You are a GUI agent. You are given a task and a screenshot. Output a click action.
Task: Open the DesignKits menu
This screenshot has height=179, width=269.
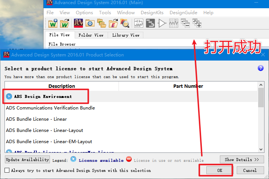[x=152, y=13]
